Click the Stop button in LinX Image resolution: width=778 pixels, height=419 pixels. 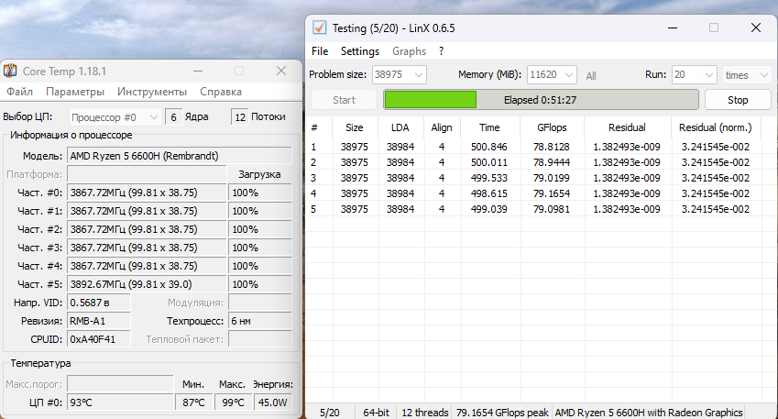(x=738, y=100)
